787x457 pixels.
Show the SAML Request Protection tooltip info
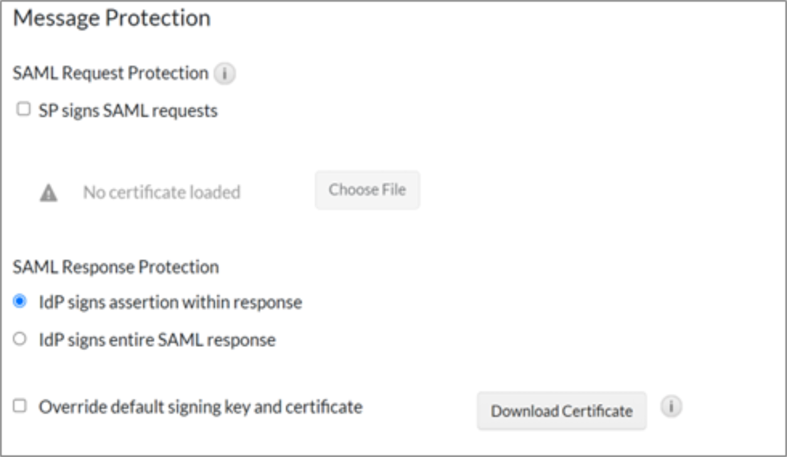[x=224, y=74]
